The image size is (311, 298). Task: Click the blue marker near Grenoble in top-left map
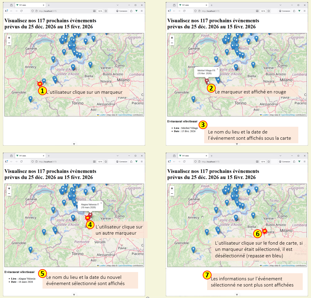(30, 99)
